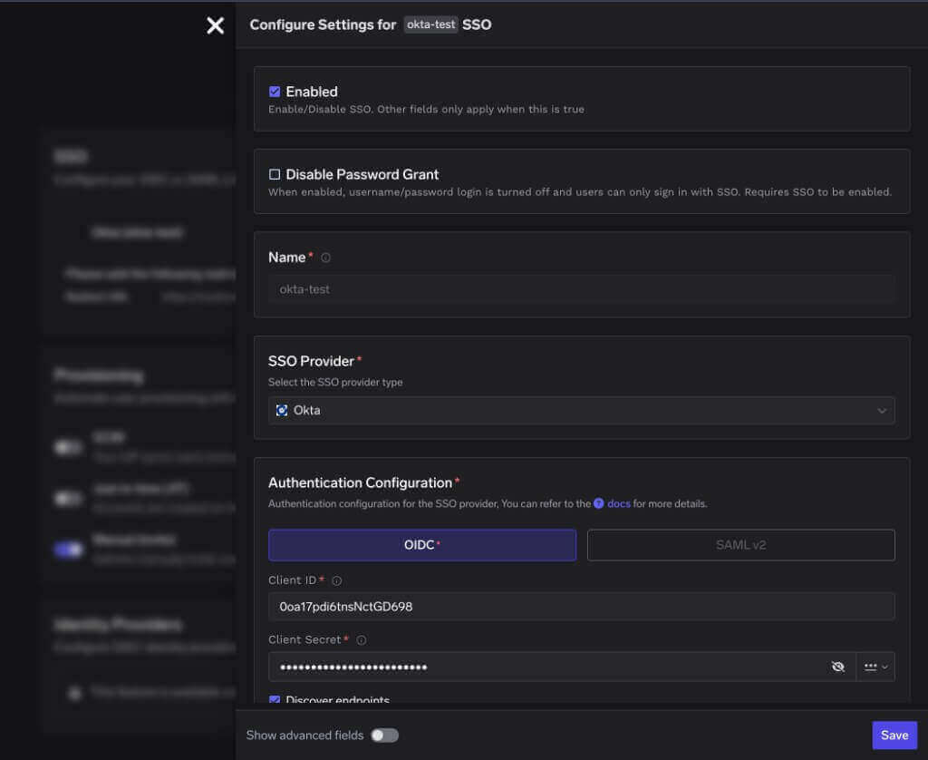Screen dimensions: 928x760
Task: Enable Show advanced fields toggle
Action: 384,736
